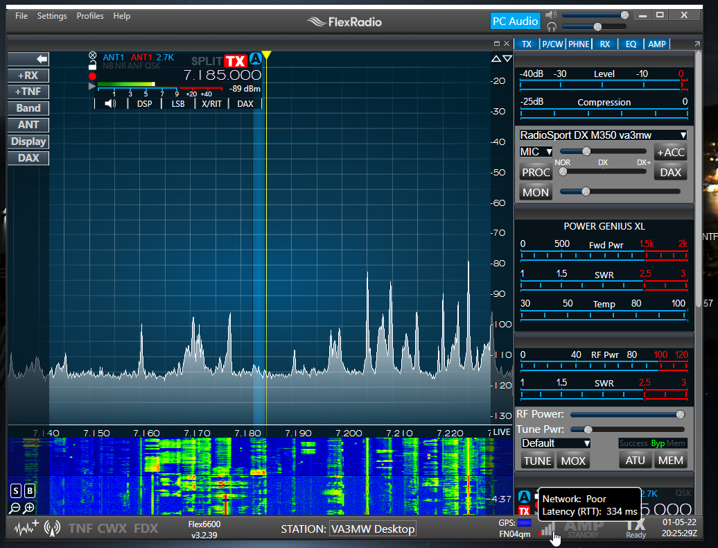Open the MIC input source dropdown
The height and width of the screenshot is (548, 718).
tap(536, 152)
